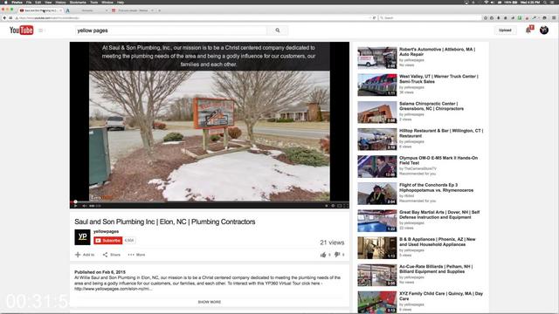Image resolution: width=559 pixels, height=314 pixels.
Task: Click the Wi-Fi status icon
Action: pos(486,2)
